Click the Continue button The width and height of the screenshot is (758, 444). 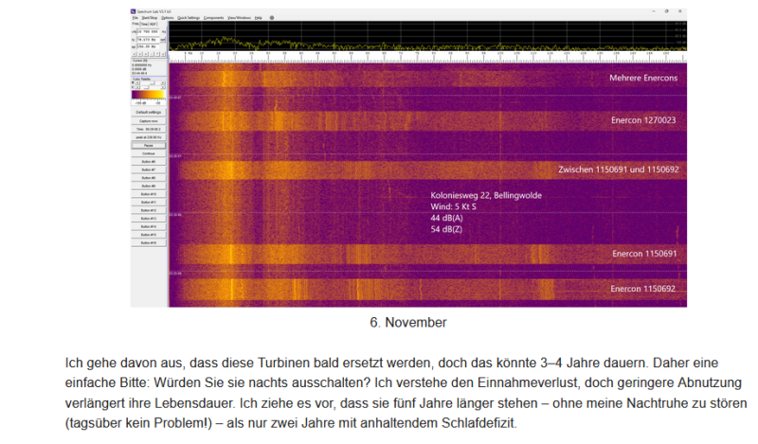[x=149, y=153]
